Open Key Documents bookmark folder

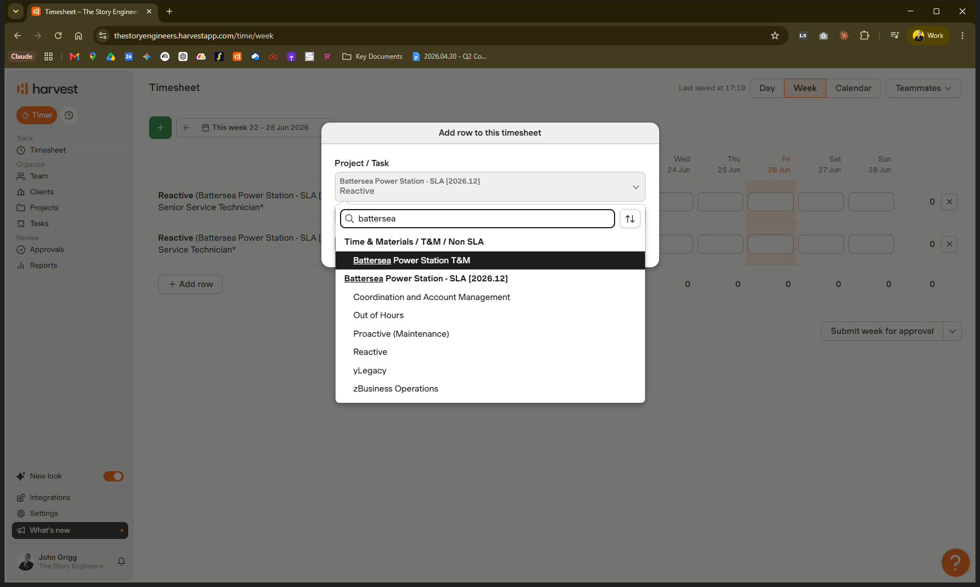click(372, 56)
